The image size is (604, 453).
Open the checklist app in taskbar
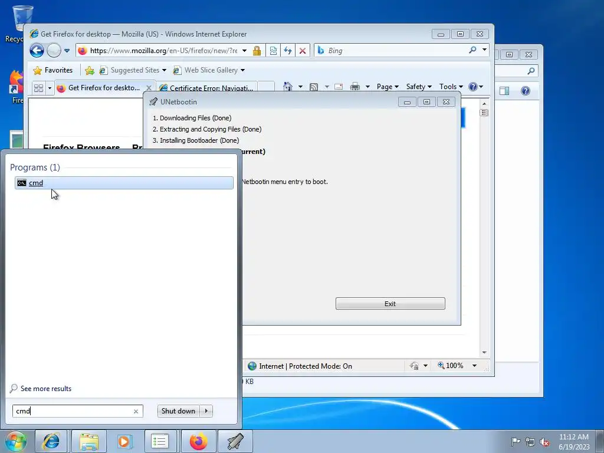coord(160,441)
